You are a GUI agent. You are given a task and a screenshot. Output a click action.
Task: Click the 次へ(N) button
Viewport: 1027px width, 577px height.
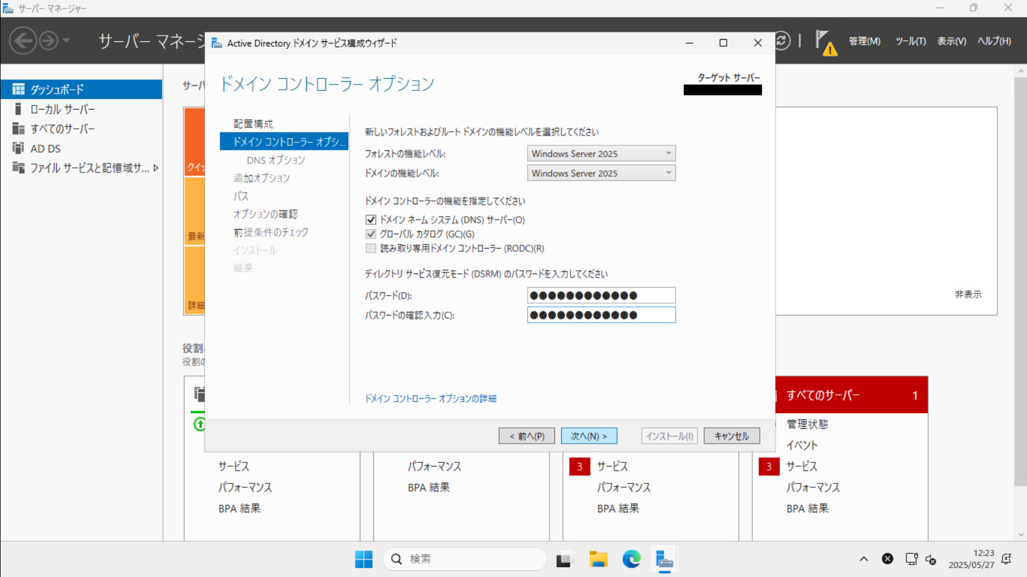(x=589, y=436)
